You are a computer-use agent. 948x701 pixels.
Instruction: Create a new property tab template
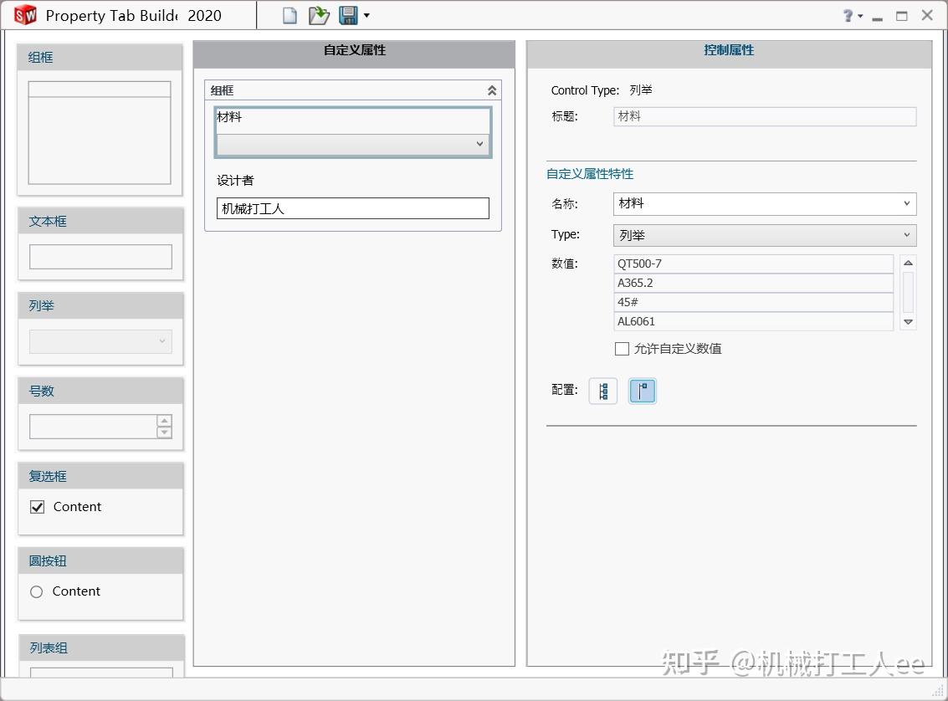tap(289, 14)
